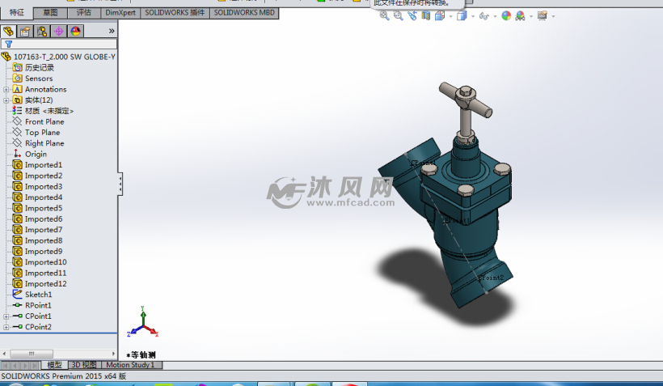The image size is (663, 386).
Task: Open the Motion Study 1 tab
Action: pos(133,365)
